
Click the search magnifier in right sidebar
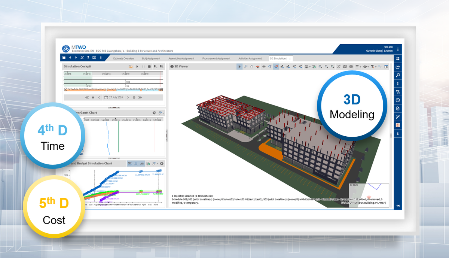398,75
